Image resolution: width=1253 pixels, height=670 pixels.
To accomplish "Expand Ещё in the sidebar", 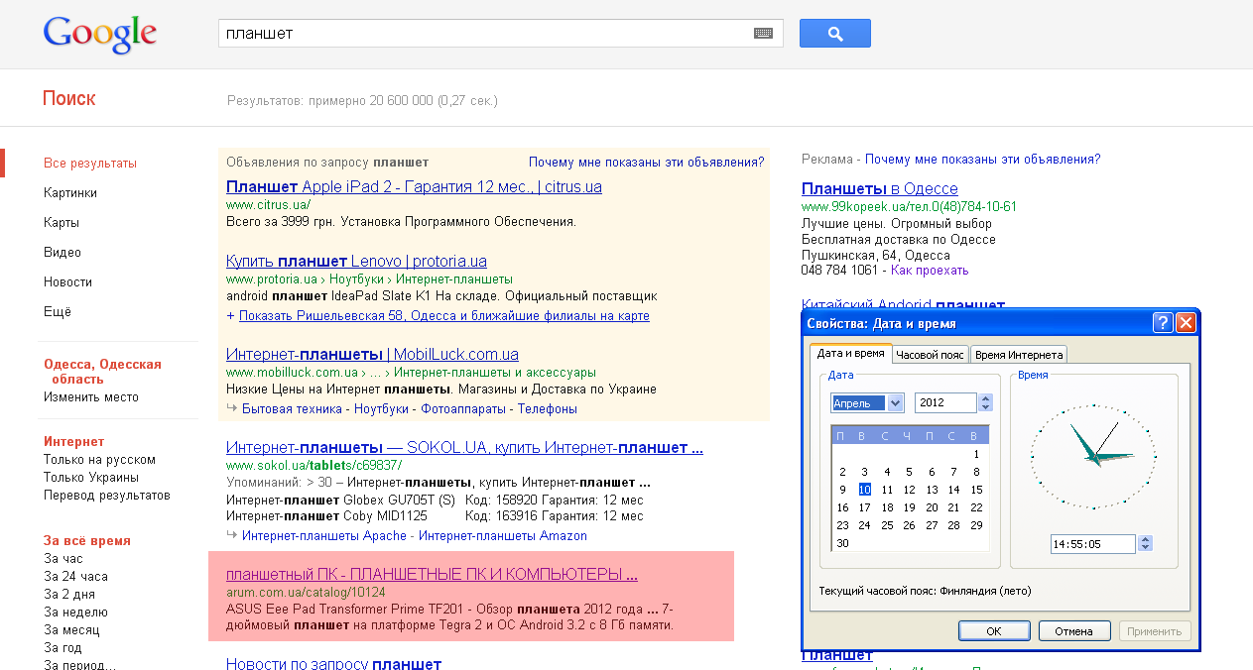I will [58, 312].
